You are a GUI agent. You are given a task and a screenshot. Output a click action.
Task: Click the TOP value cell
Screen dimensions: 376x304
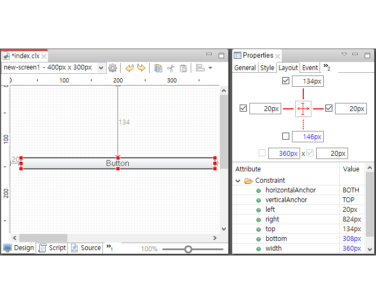click(352, 199)
